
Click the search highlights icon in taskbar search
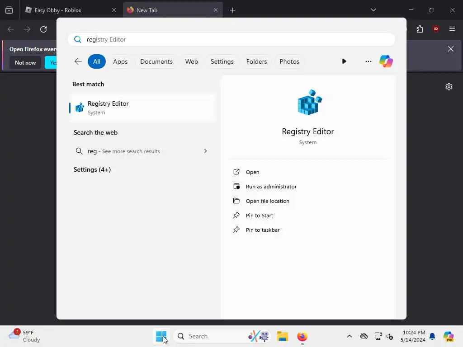point(258,336)
